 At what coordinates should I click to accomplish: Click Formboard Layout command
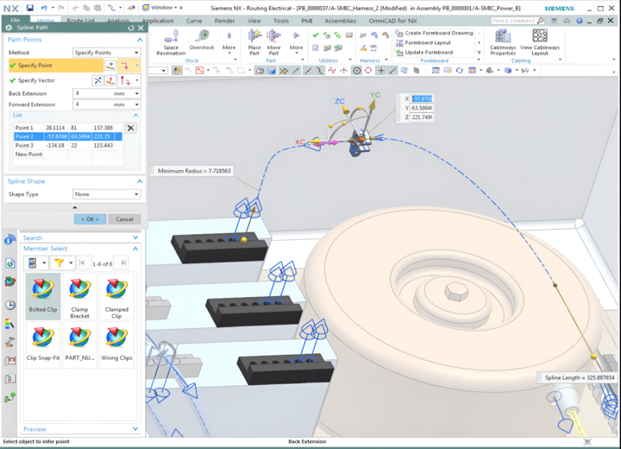tap(423, 42)
